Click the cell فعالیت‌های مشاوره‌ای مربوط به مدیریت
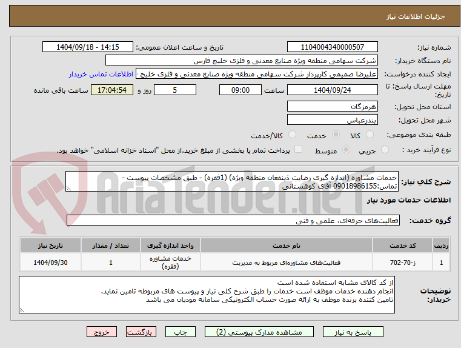Screen dimensions: 461x348 (287, 263)
